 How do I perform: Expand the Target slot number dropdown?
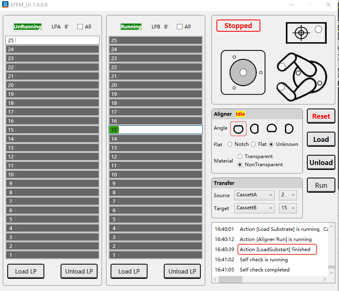click(288, 208)
